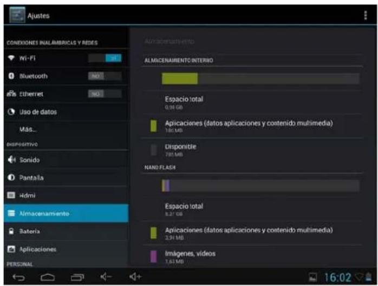Tap the 16:02 clock

point(337,277)
